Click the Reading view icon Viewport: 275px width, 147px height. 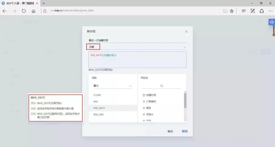225,11
